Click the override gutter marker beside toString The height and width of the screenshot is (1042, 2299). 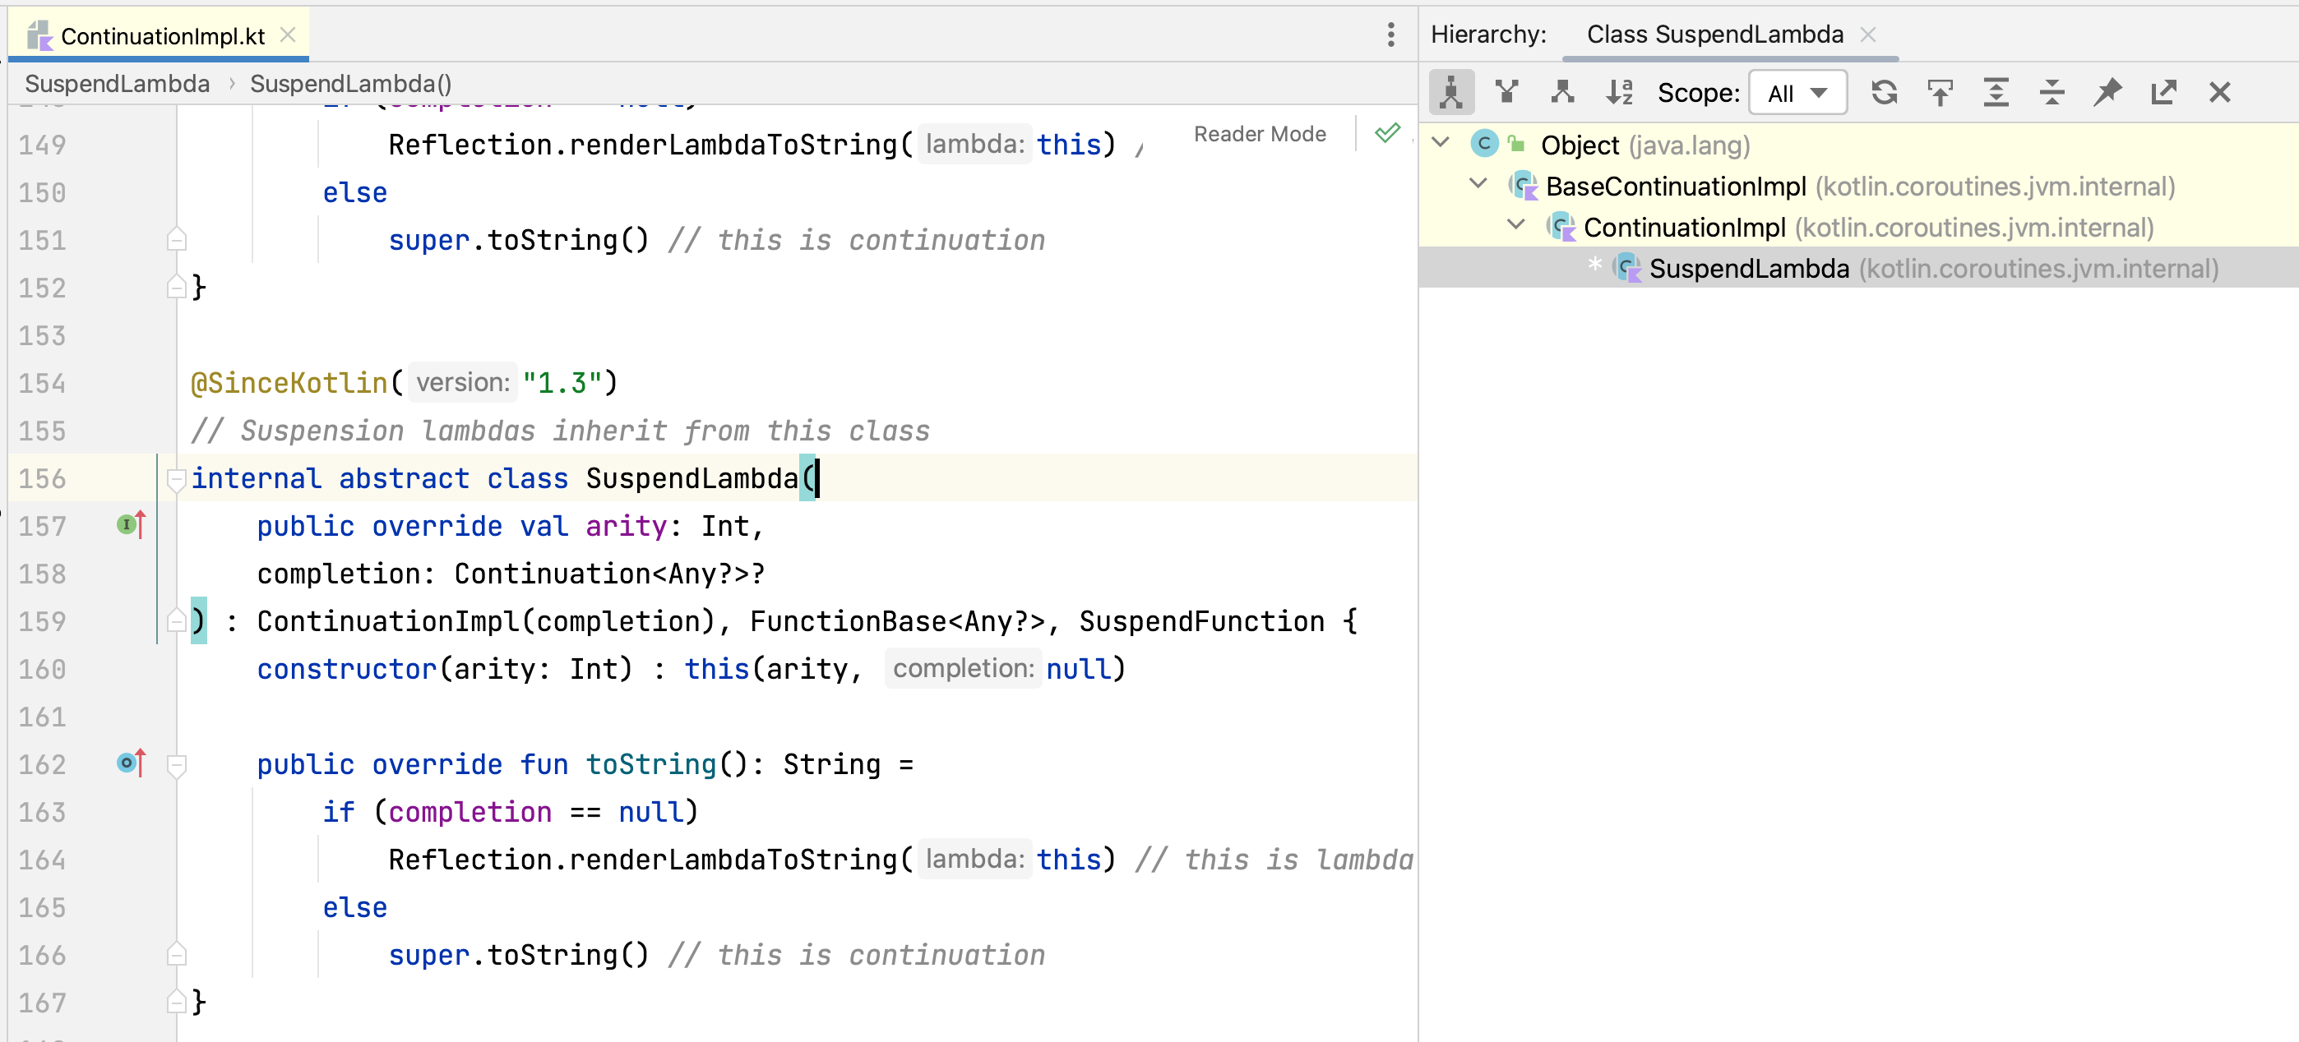(x=130, y=763)
